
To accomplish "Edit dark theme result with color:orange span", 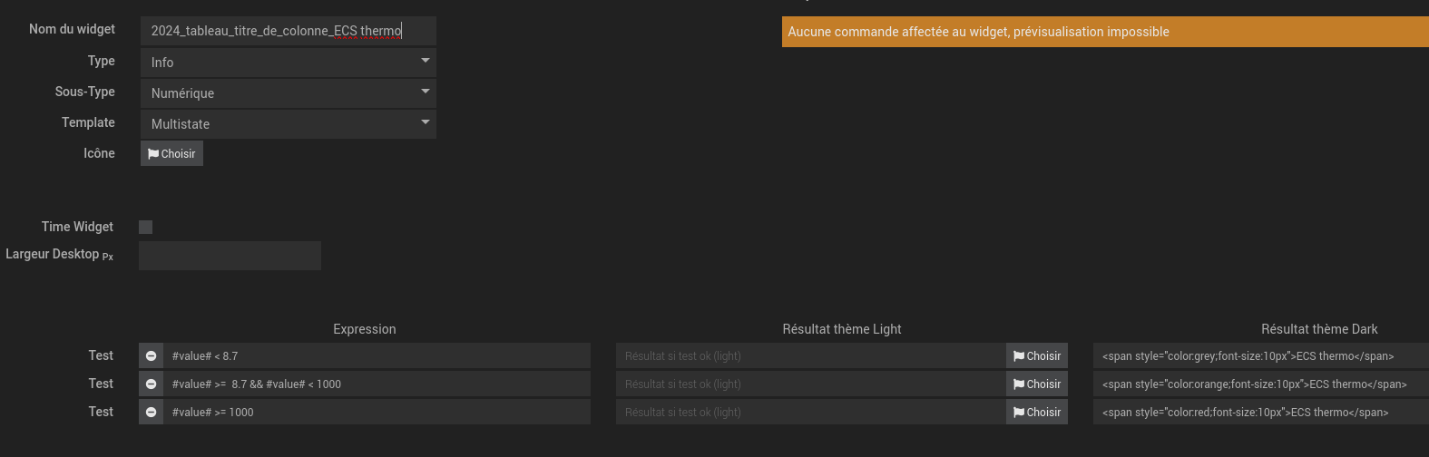I will click(1261, 384).
